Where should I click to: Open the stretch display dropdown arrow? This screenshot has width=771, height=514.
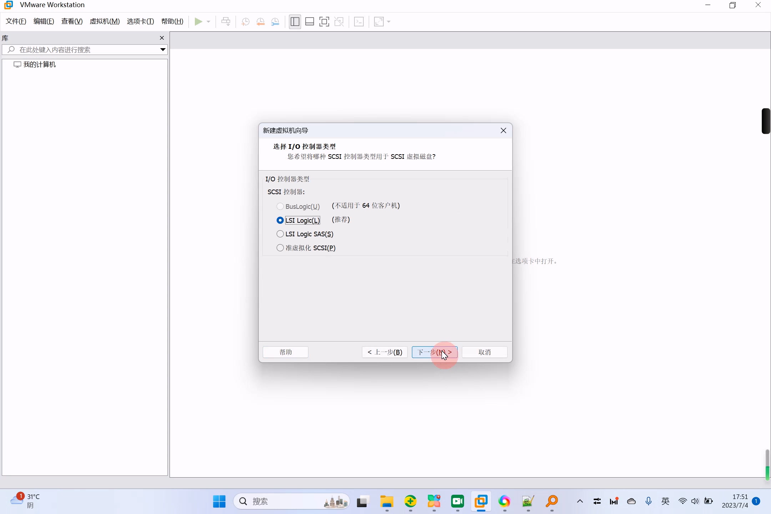389,22
